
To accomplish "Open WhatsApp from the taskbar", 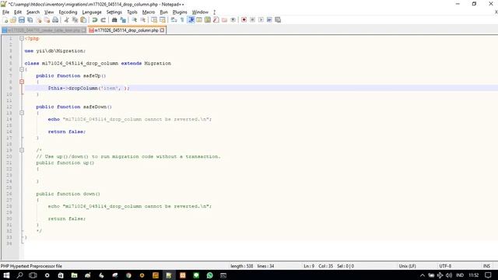I will coord(209,275).
